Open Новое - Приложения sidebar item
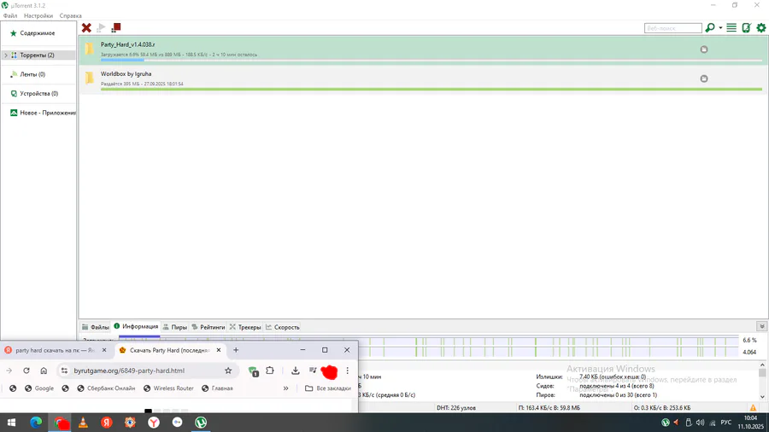The height and width of the screenshot is (432, 769). point(43,113)
